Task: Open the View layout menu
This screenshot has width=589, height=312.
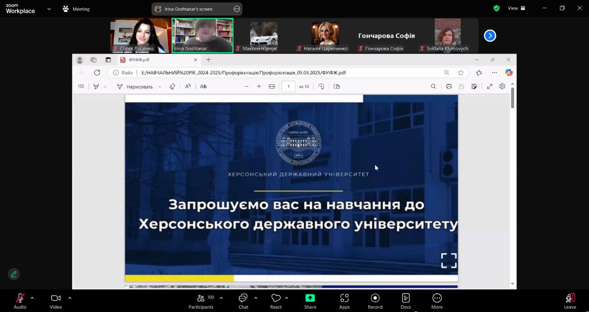Action: click(516, 8)
